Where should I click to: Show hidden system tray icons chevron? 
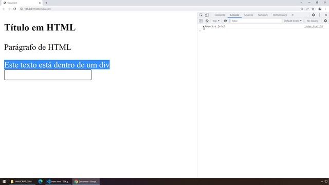322,181
